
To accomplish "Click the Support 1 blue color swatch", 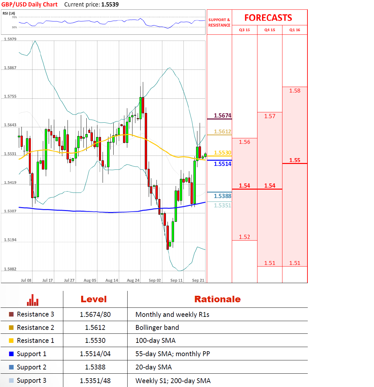I will point(11,354).
